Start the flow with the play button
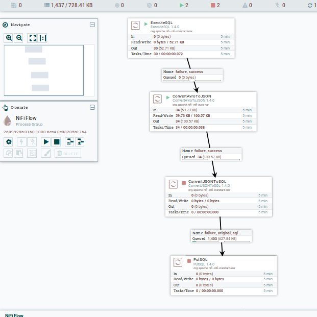Image resolution: width=317 pixels, height=317 pixels. point(46,142)
